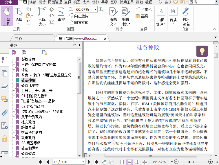Viewport: 219px width, 165px height.
Task: Toggle single page view in status bar
Action: click(122, 162)
